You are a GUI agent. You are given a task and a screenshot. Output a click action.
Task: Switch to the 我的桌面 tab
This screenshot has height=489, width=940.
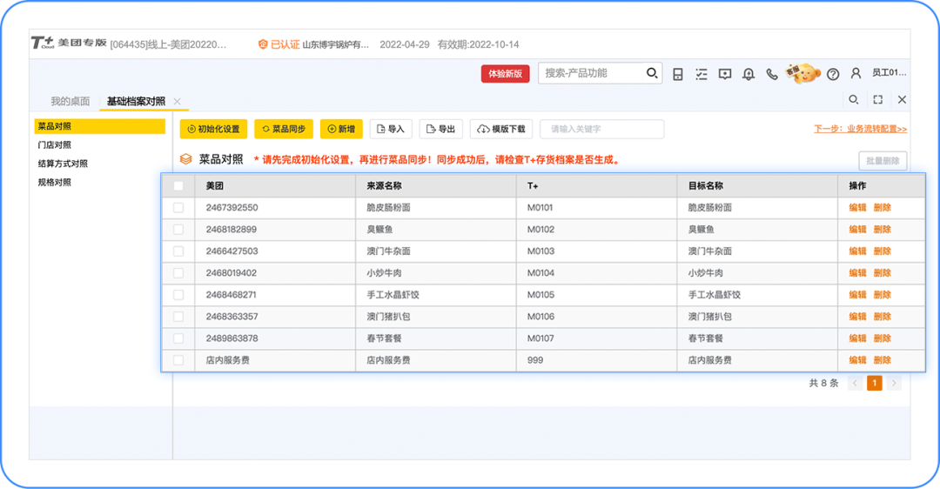coord(70,101)
